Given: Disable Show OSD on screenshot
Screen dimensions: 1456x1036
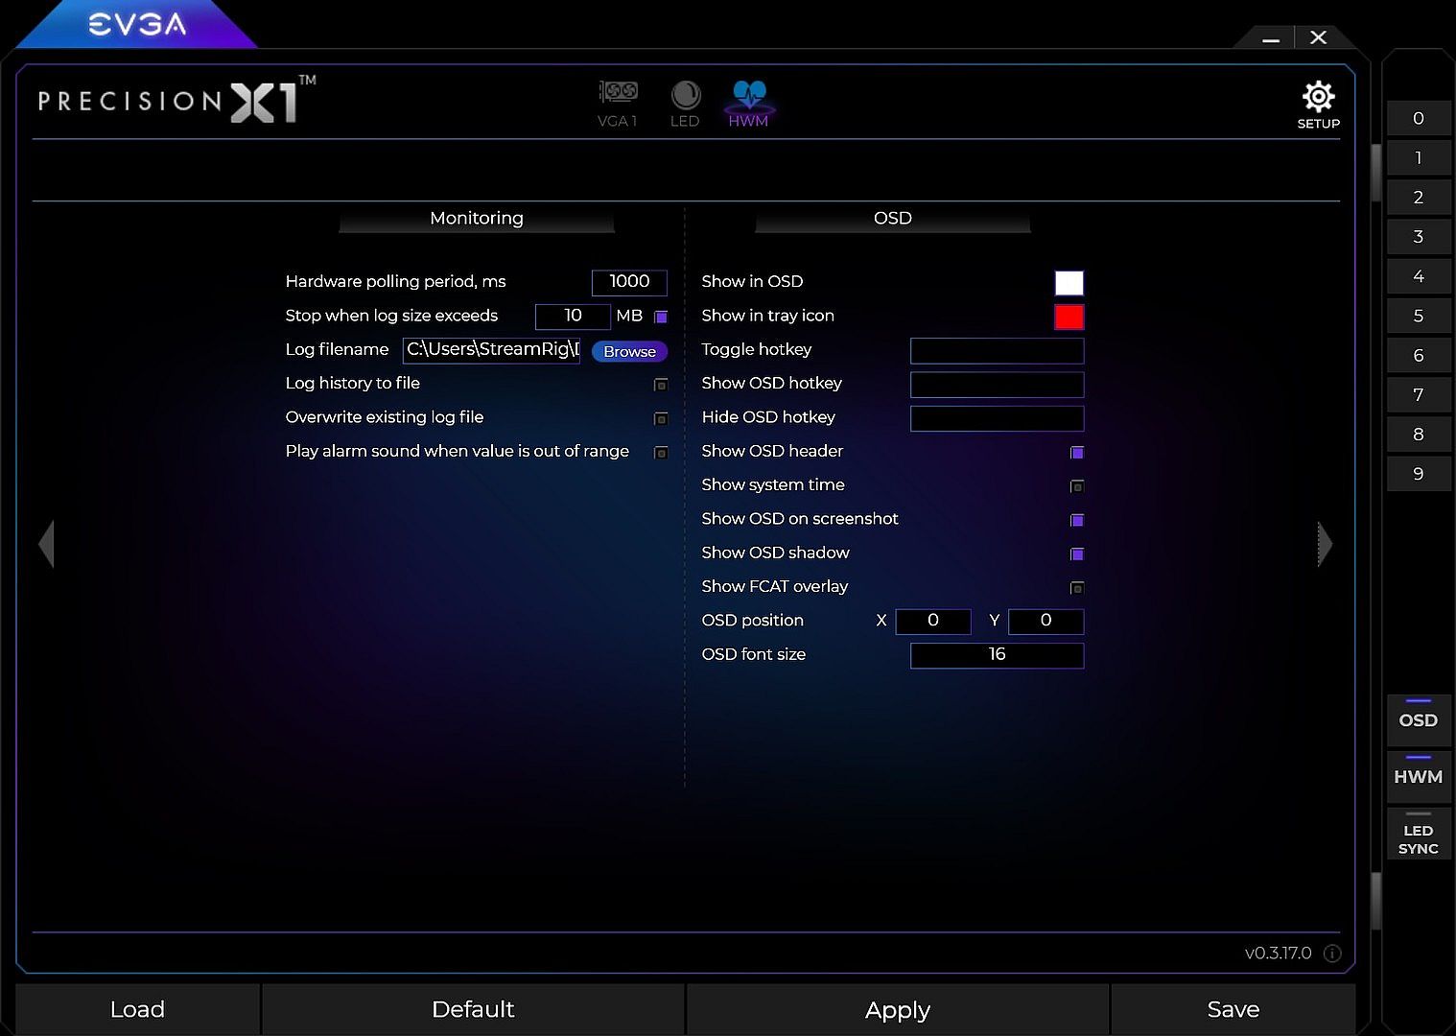Looking at the screenshot, I should coord(1077,520).
